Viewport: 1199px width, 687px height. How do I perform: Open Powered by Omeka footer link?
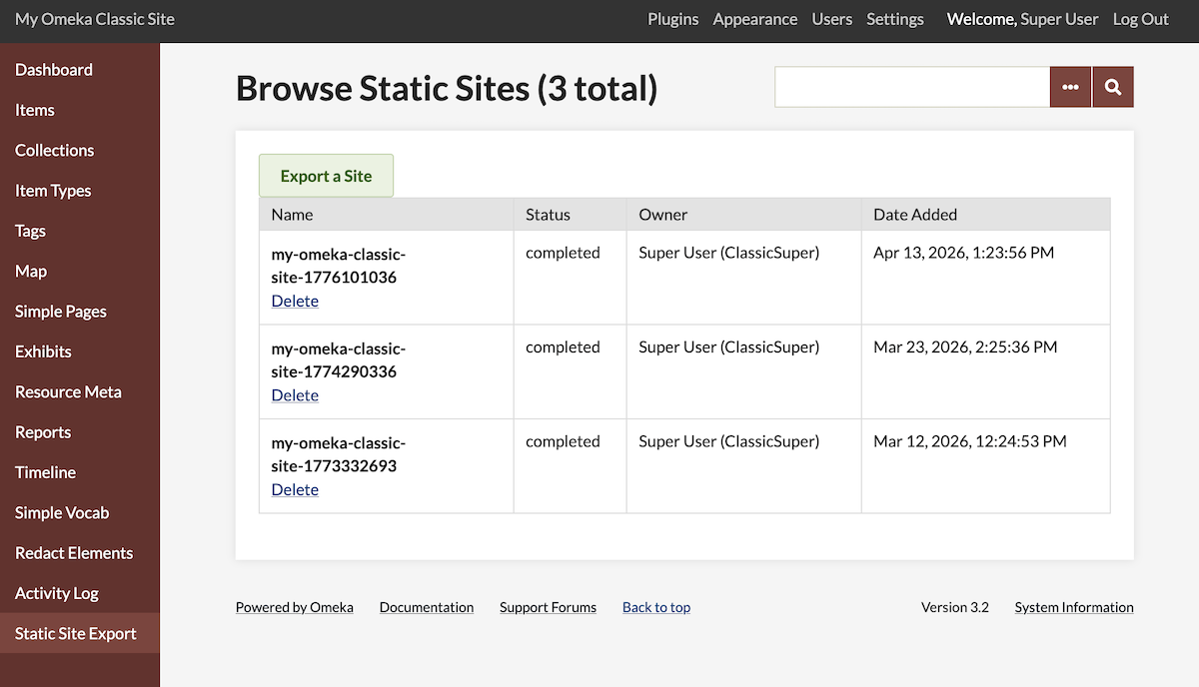(295, 607)
